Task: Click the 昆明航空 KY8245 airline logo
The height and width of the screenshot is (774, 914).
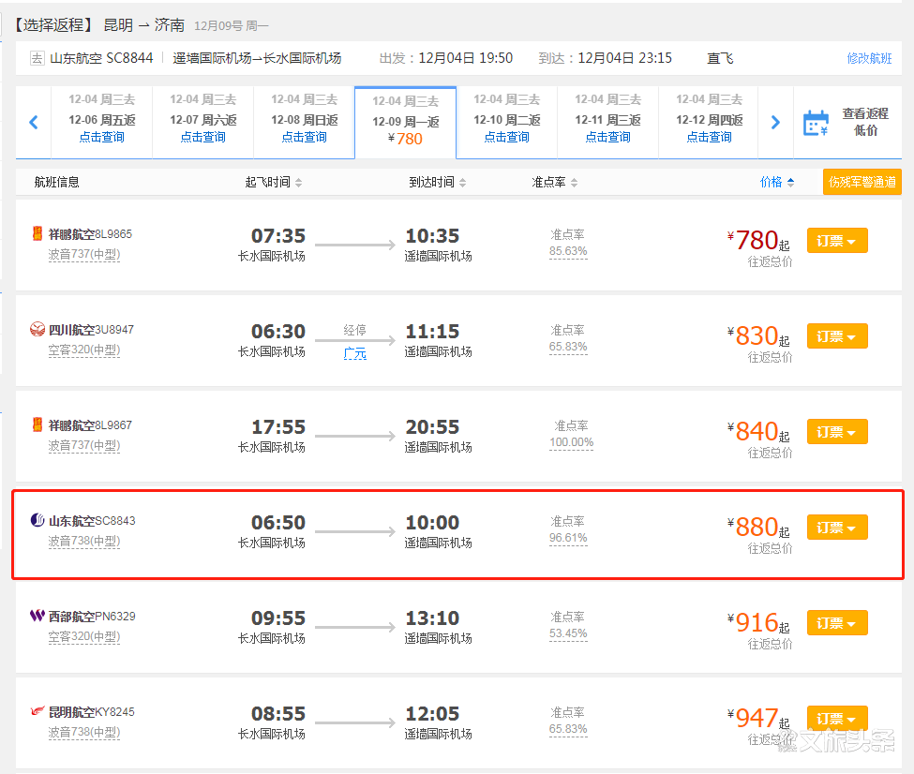Action: (x=37, y=711)
